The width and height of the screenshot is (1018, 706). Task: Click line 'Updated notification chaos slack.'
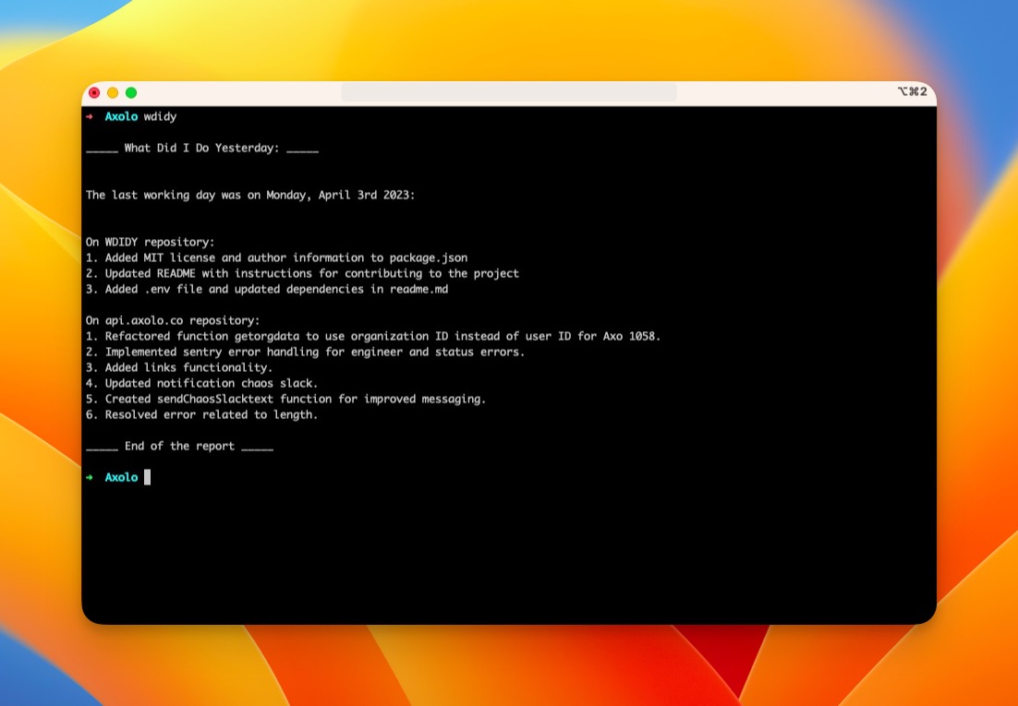pyautogui.click(x=202, y=384)
